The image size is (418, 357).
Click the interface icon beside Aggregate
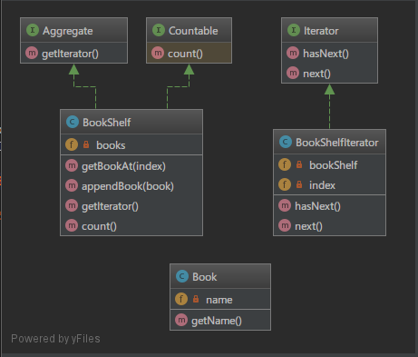(x=33, y=30)
